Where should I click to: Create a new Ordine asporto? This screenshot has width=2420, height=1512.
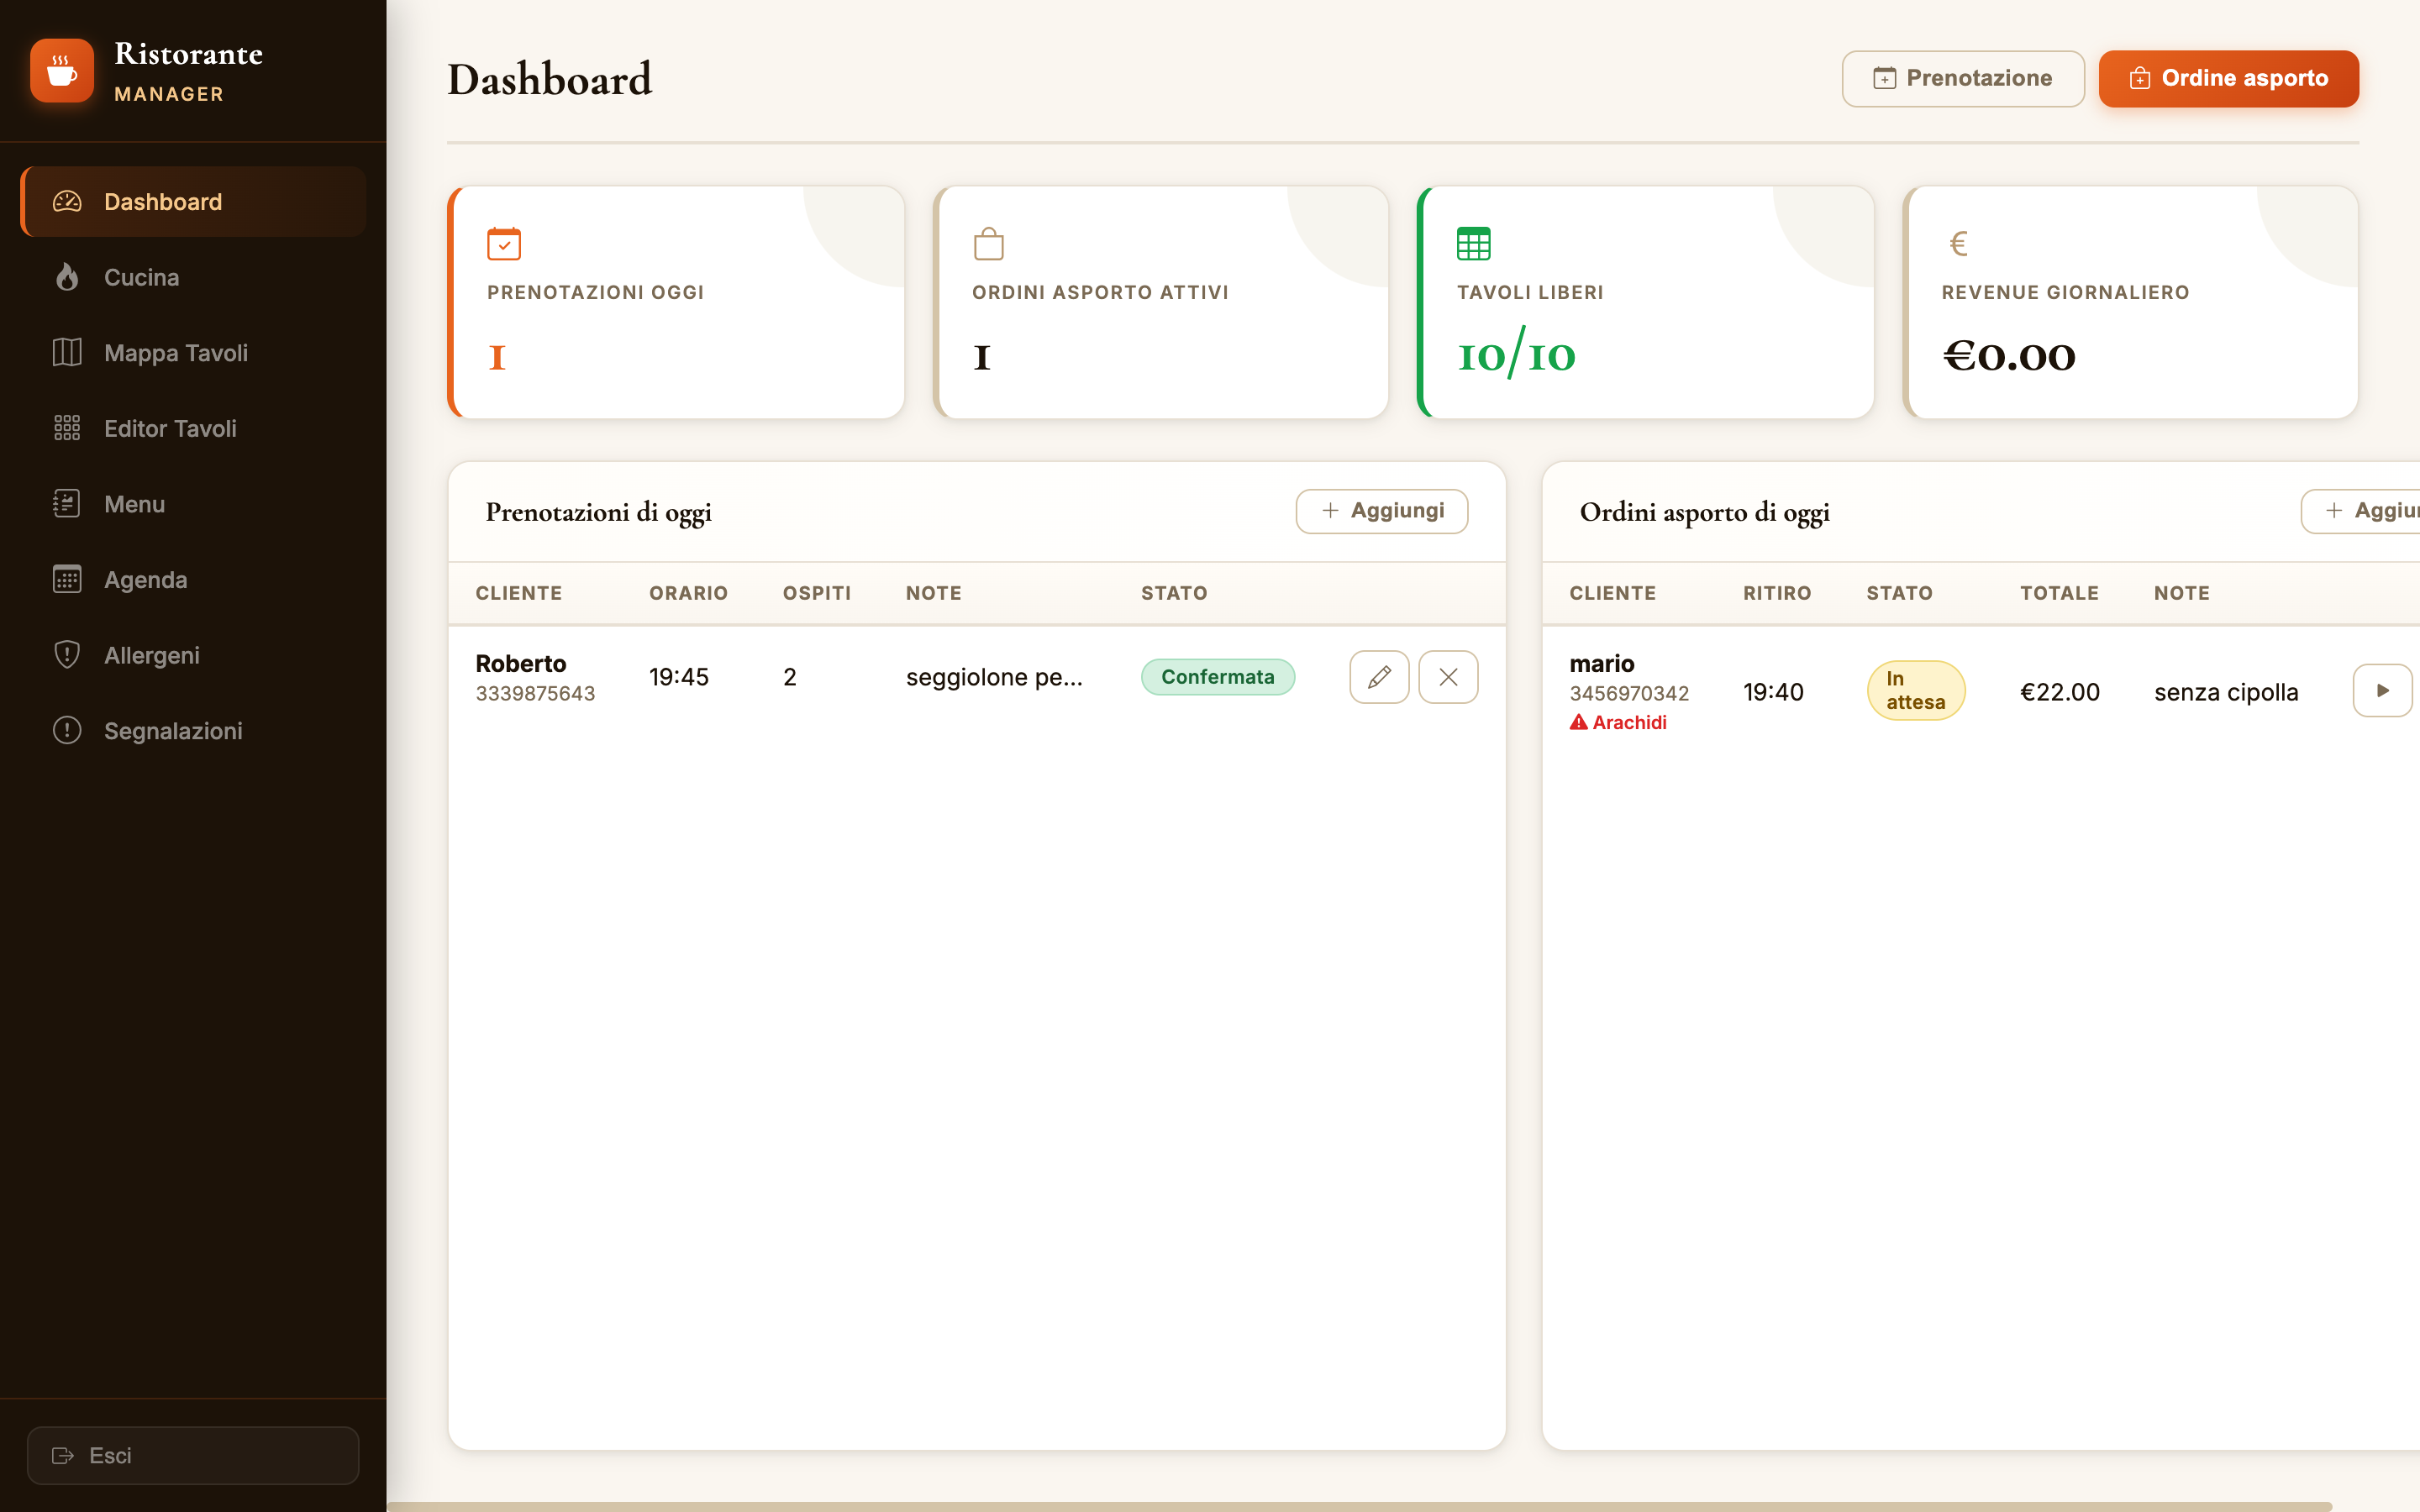[x=2228, y=78]
